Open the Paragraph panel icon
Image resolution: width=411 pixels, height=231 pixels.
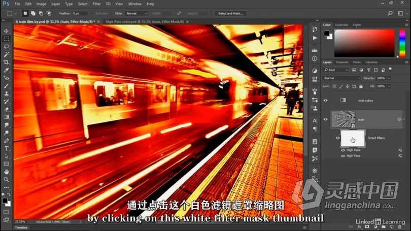(x=315, y=129)
